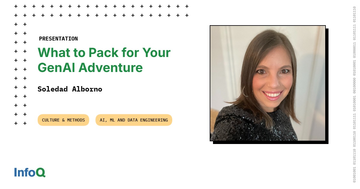The width and height of the screenshot is (360, 189).
Task: Select the AI, ML AND DATA ENGINEERING tag
Action: tap(134, 120)
